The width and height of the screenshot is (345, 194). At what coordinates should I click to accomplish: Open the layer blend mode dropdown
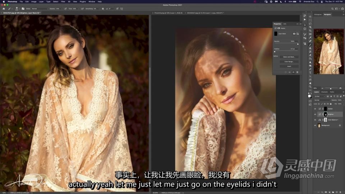322,100
